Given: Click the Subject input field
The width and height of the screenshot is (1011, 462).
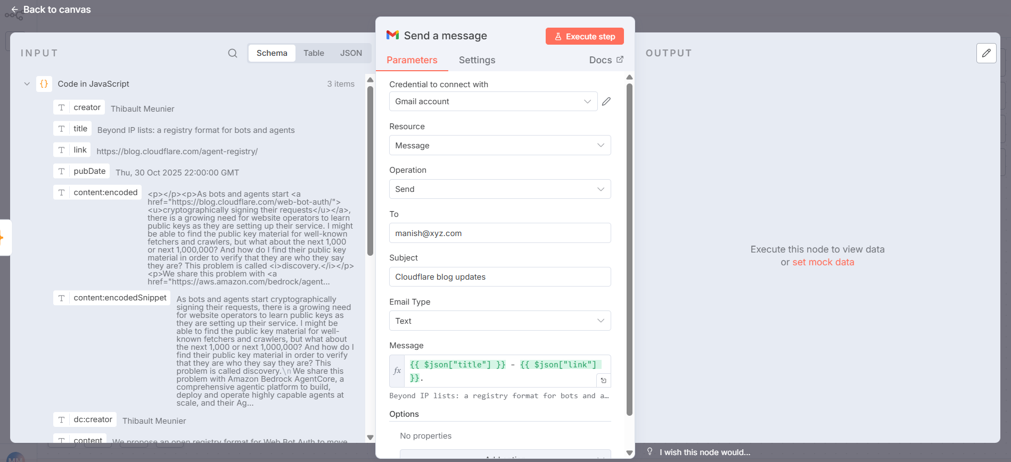Looking at the screenshot, I should coord(499,277).
